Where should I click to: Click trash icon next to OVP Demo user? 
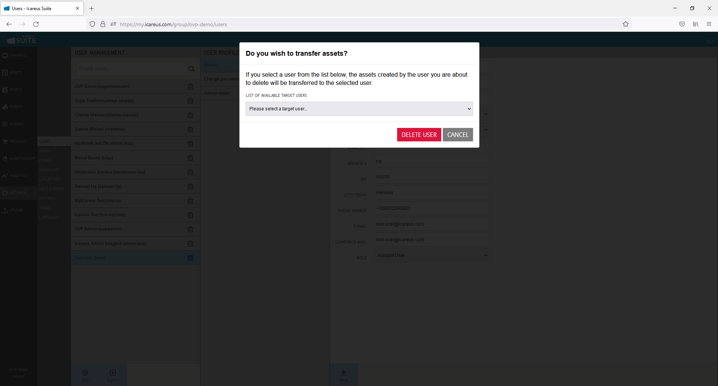(x=190, y=86)
